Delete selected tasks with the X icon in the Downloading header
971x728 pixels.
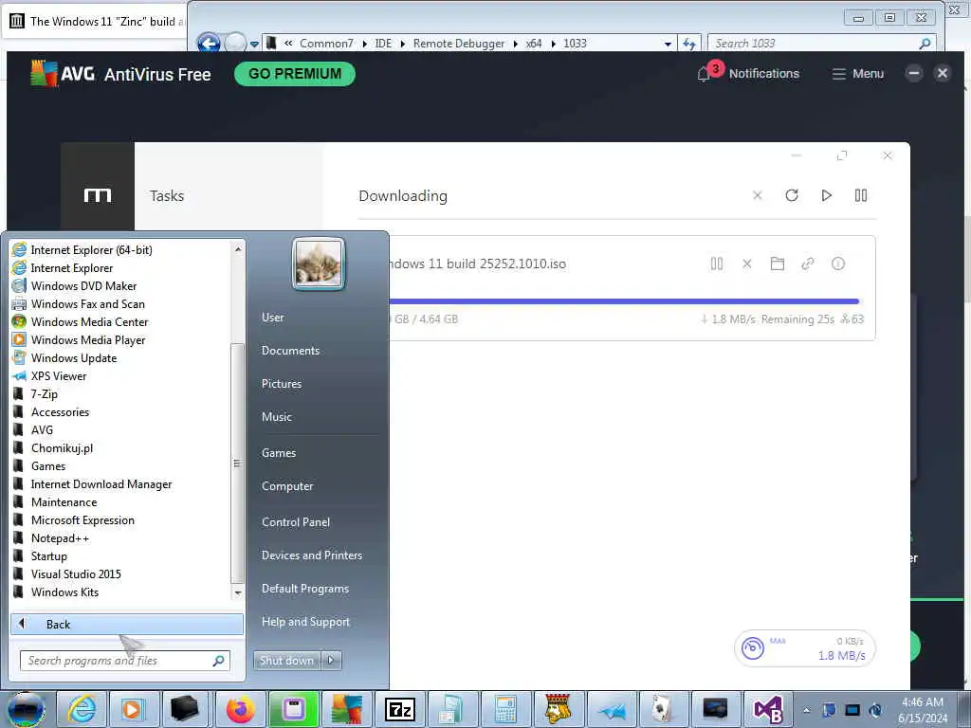pos(758,195)
